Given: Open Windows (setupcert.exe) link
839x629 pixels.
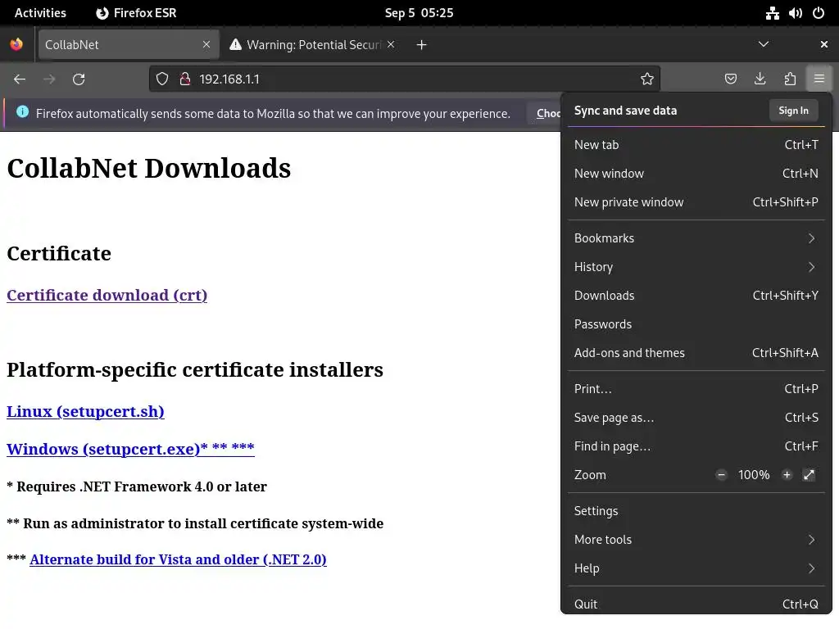Looking at the screenshot, I should [130, 449].
